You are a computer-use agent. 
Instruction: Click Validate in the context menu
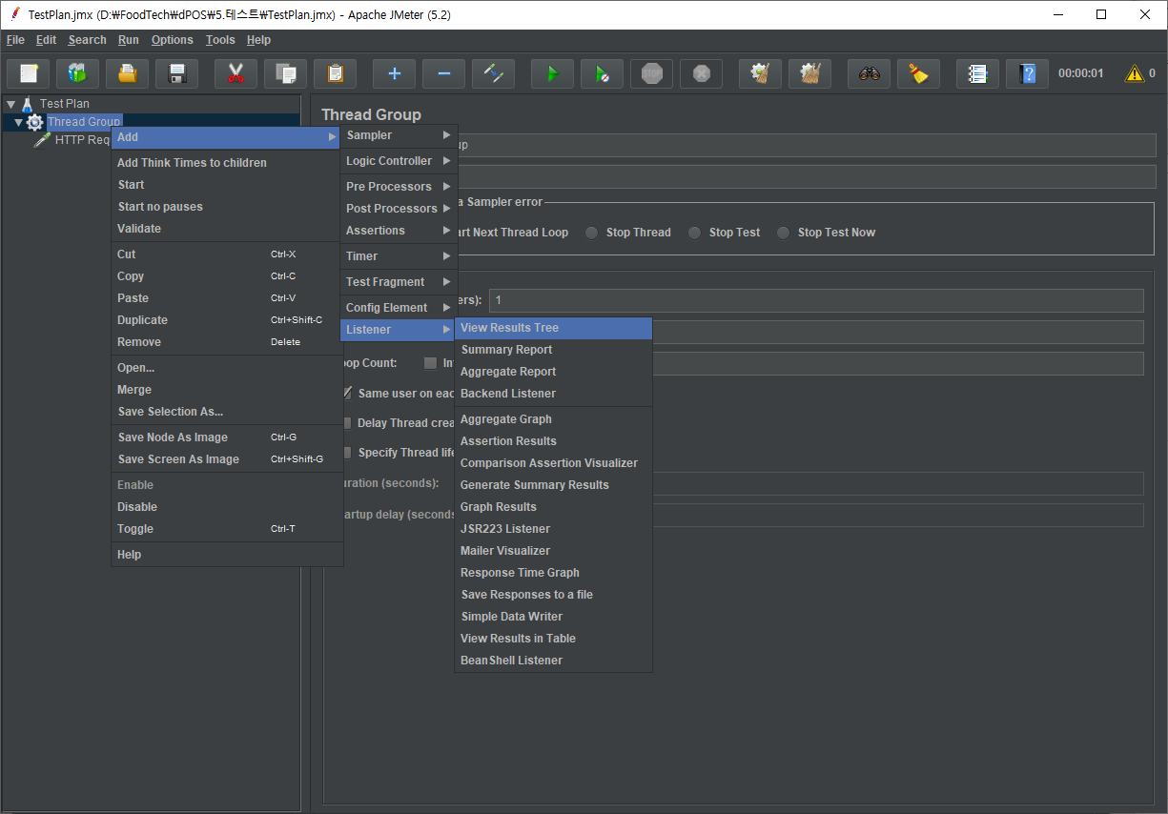[x=227, y=229]
